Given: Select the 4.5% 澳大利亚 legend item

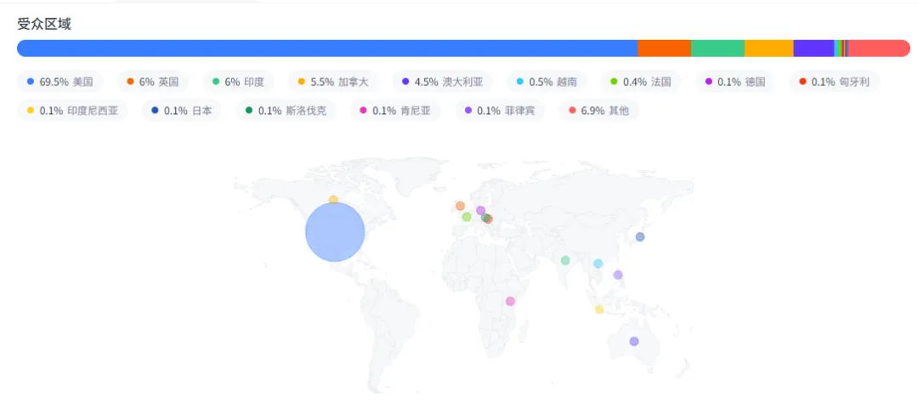Looking at the screenshot, I should coord(443,82).
